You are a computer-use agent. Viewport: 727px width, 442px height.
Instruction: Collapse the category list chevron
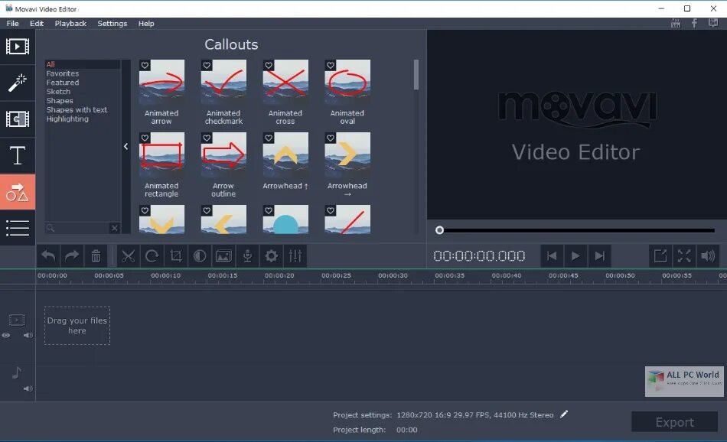point(126,146)
